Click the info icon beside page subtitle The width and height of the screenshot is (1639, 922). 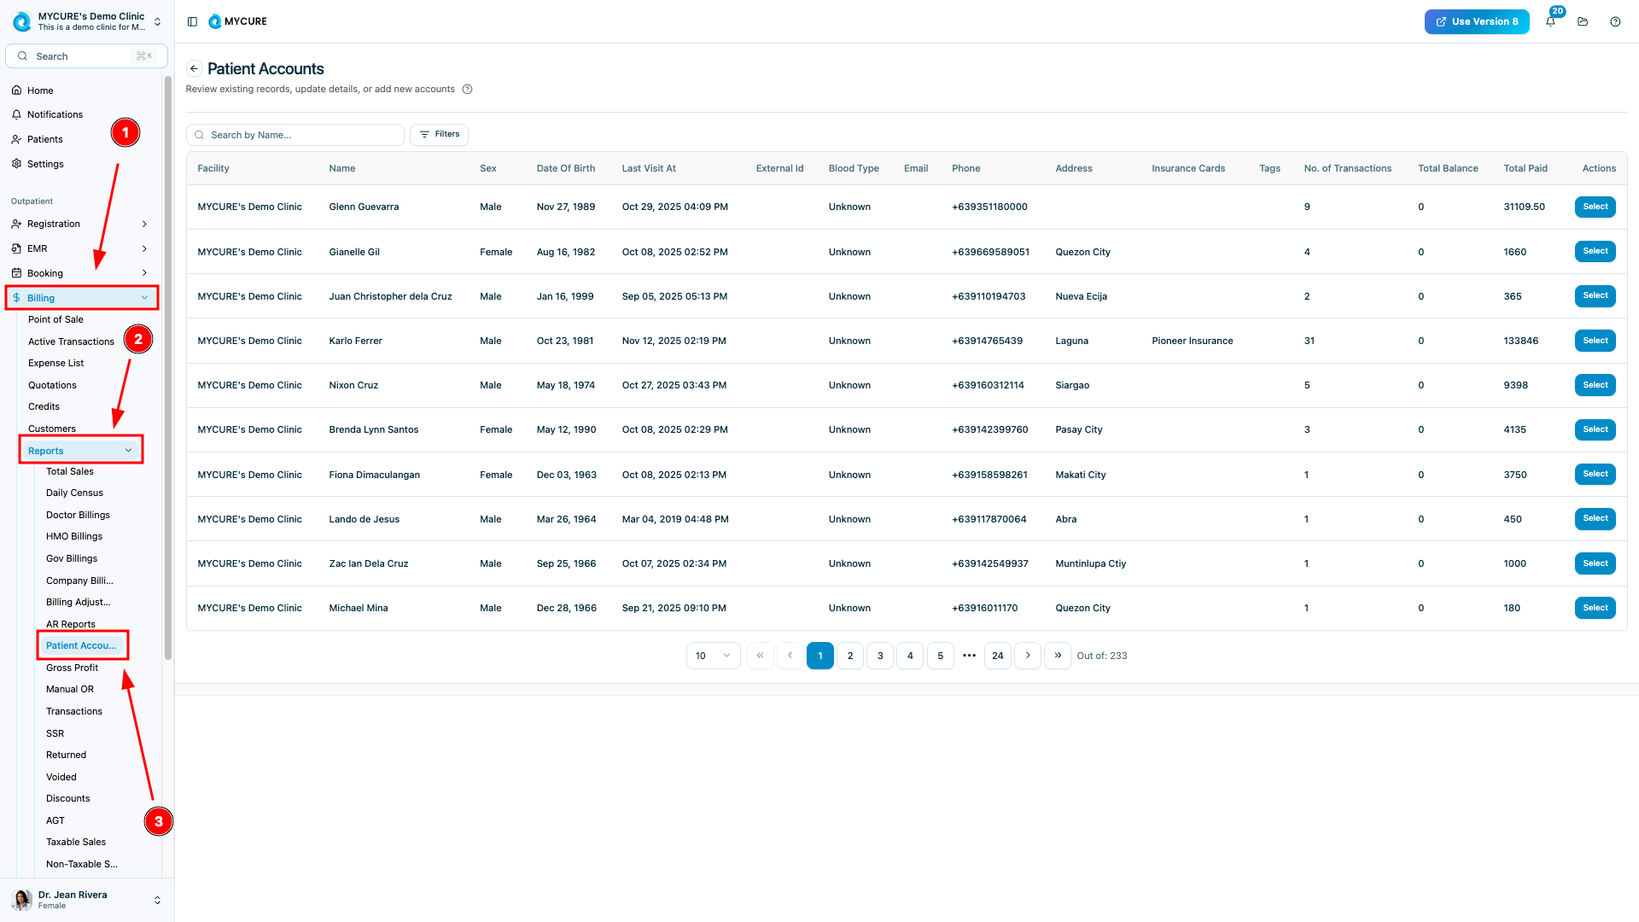coord(467,90)
